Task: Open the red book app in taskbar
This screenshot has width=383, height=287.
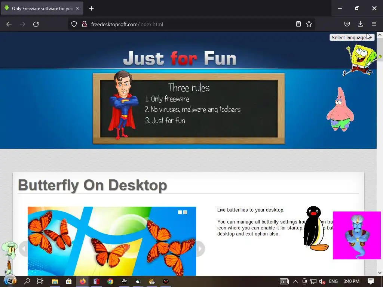Action: pos(96,281)
